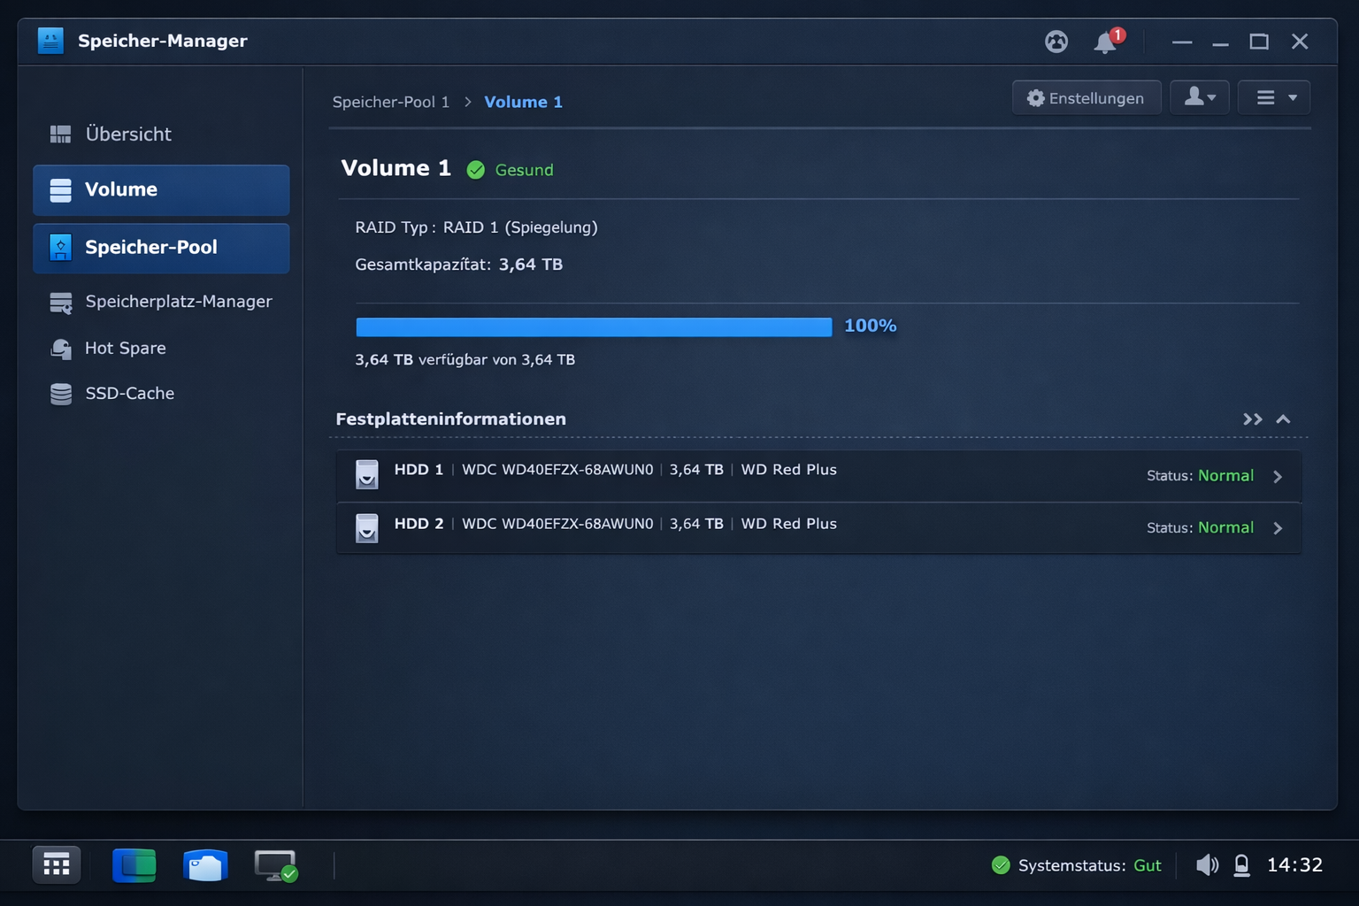The image size is (1359, 906).
Task: Open the Enstellungen settings button
Action: click(1086, 97)
